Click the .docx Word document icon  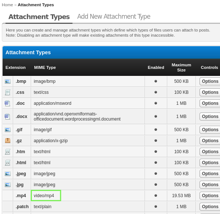tap(8, 117)
